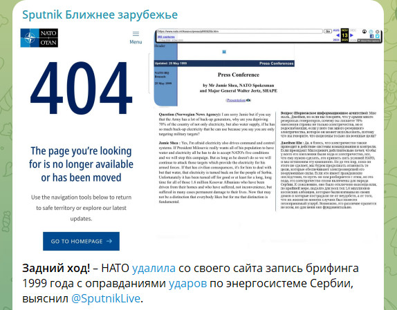Screen dimensions: 397x310
Task: Click the Press Conferences header label
Action: [276, 64]
